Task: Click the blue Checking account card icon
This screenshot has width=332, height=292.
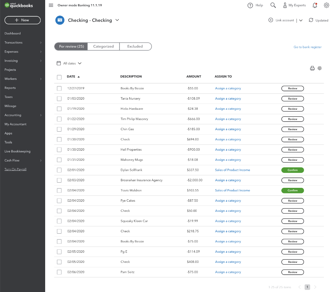Action: click(x=60, y=20)
